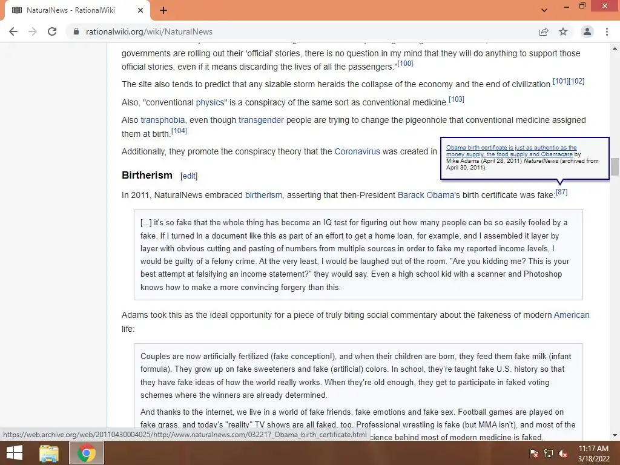This screenshot has width=620, height=465.
Task: Follow the 'transphobia' link
Action: (162, 120)
